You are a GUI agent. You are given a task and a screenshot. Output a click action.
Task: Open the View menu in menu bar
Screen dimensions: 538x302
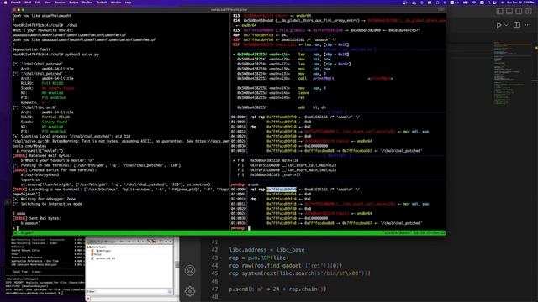click(48, 3)
